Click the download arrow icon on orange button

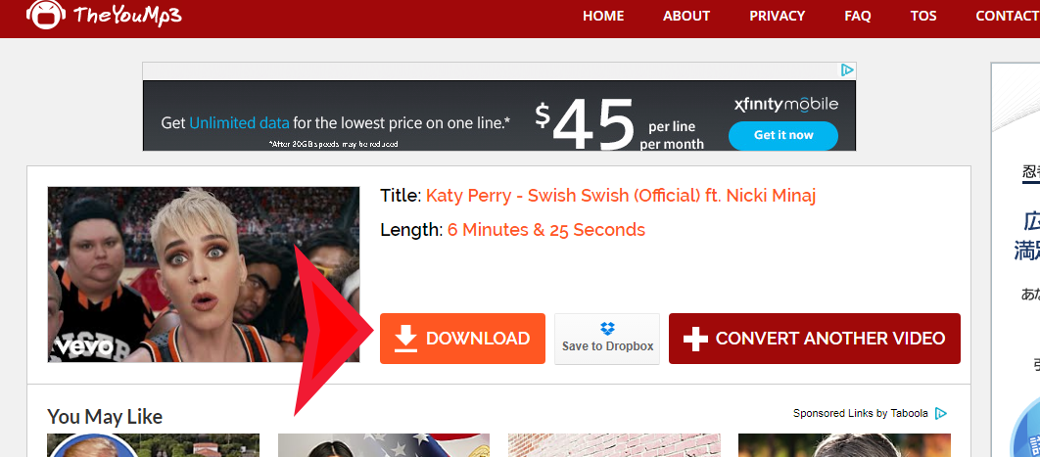point(406,339)
